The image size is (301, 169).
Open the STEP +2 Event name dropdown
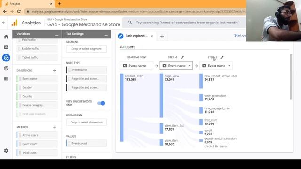[216, 66]
